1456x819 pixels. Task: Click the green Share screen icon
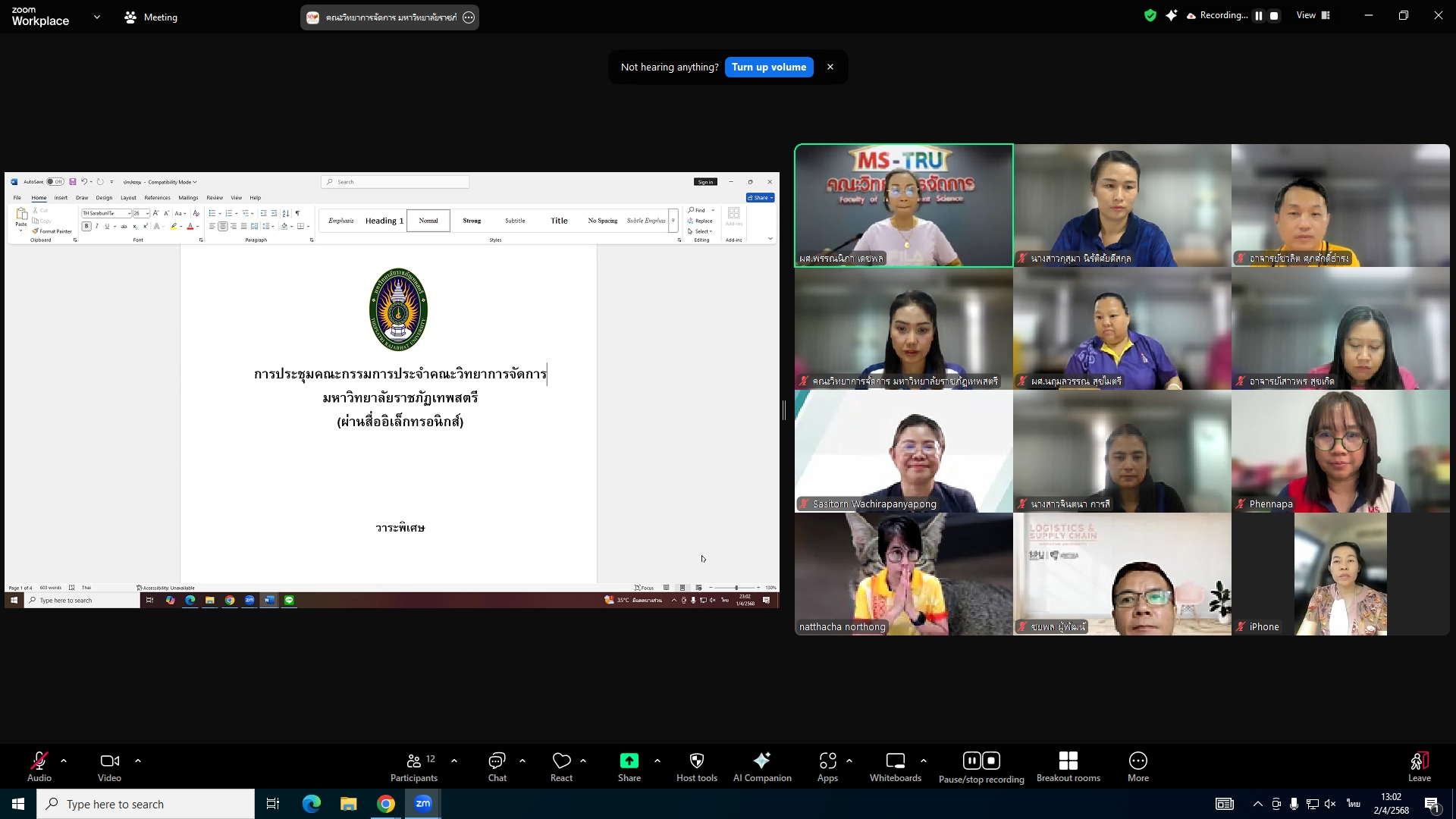click(629, 761)
